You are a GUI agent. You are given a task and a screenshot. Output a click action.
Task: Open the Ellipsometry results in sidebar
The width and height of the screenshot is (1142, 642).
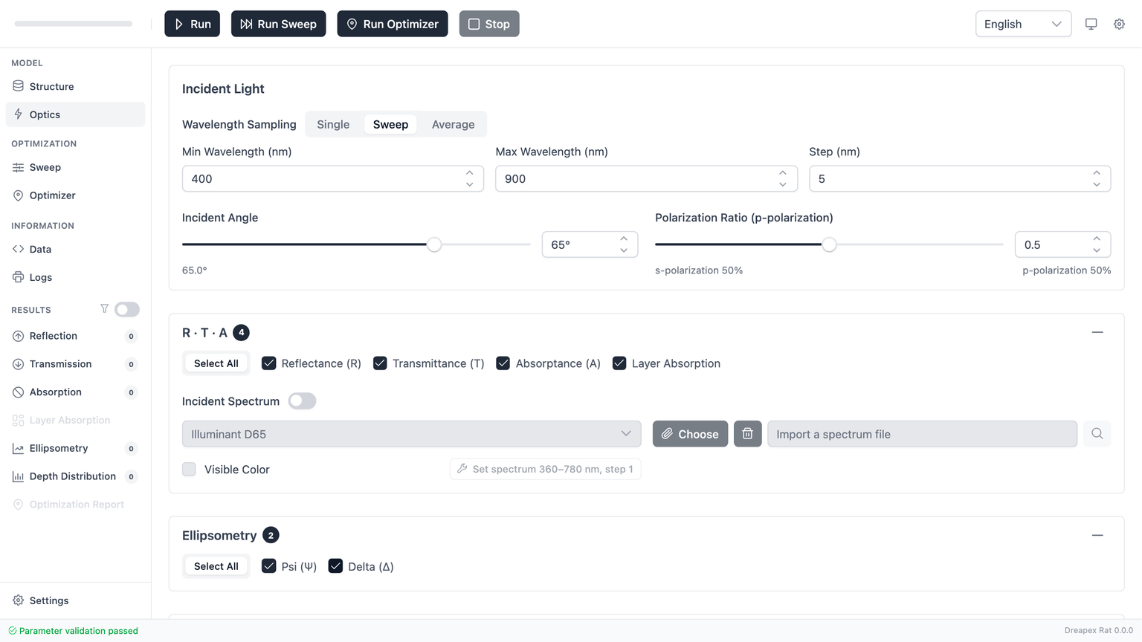pos(59,448)
